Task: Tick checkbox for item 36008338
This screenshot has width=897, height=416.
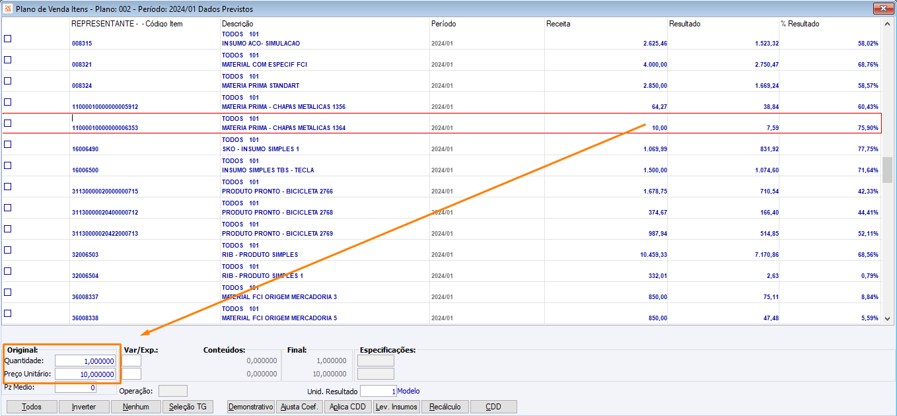Action: click(x=8, y=313)
